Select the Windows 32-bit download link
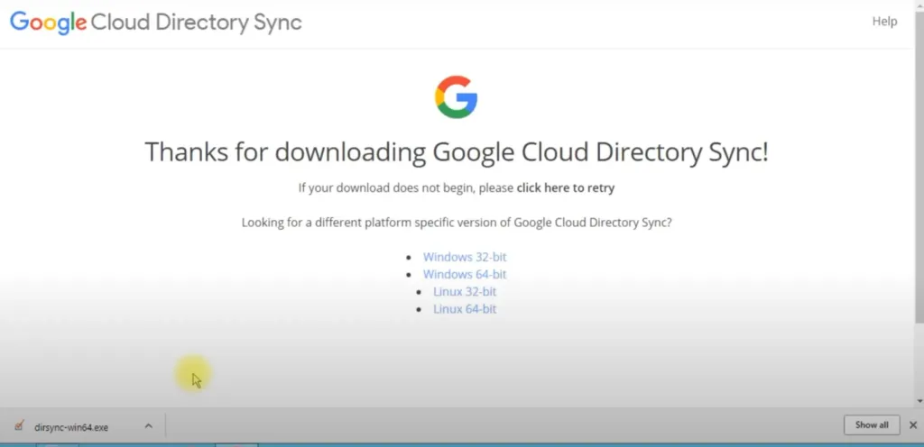The width and height of the screenshot is (924, 447). tap(465, 257)
